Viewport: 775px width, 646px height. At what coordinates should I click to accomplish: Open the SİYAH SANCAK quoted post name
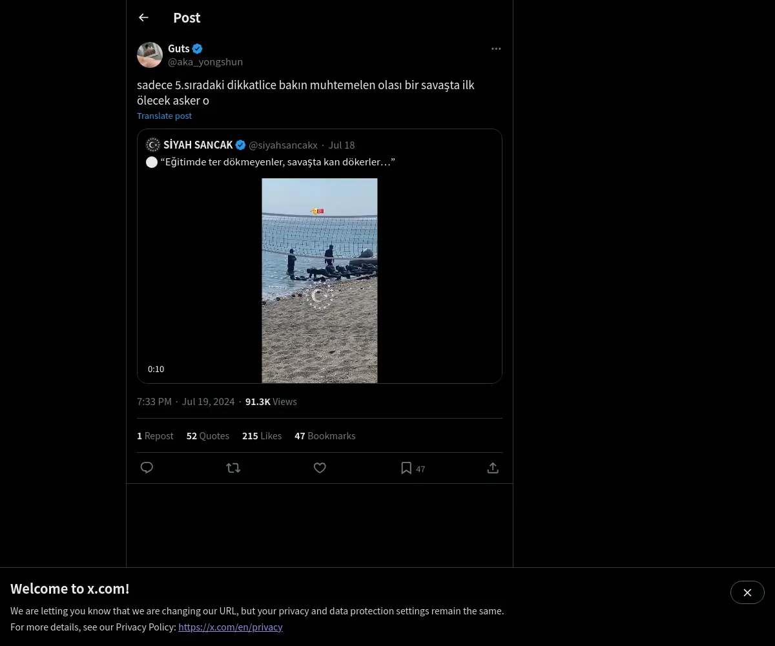click(198, 145)
